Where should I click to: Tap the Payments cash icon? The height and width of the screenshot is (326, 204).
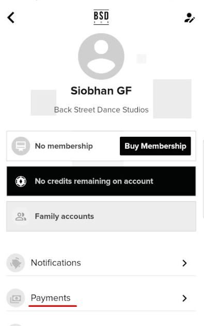coord(15,298)
